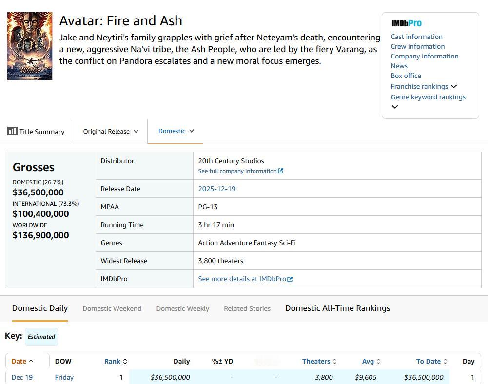Click the Title Summary bar chart icon
Viewport: 488px width, 384px height.
13,131
